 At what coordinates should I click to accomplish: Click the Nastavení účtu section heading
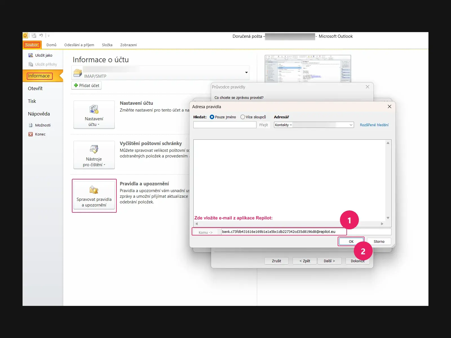coord(136,103)
